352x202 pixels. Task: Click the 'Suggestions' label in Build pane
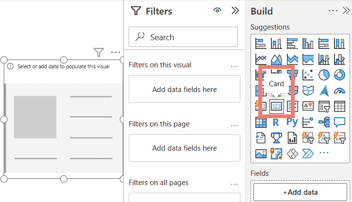pyautogui.click(x=270, y=27)
